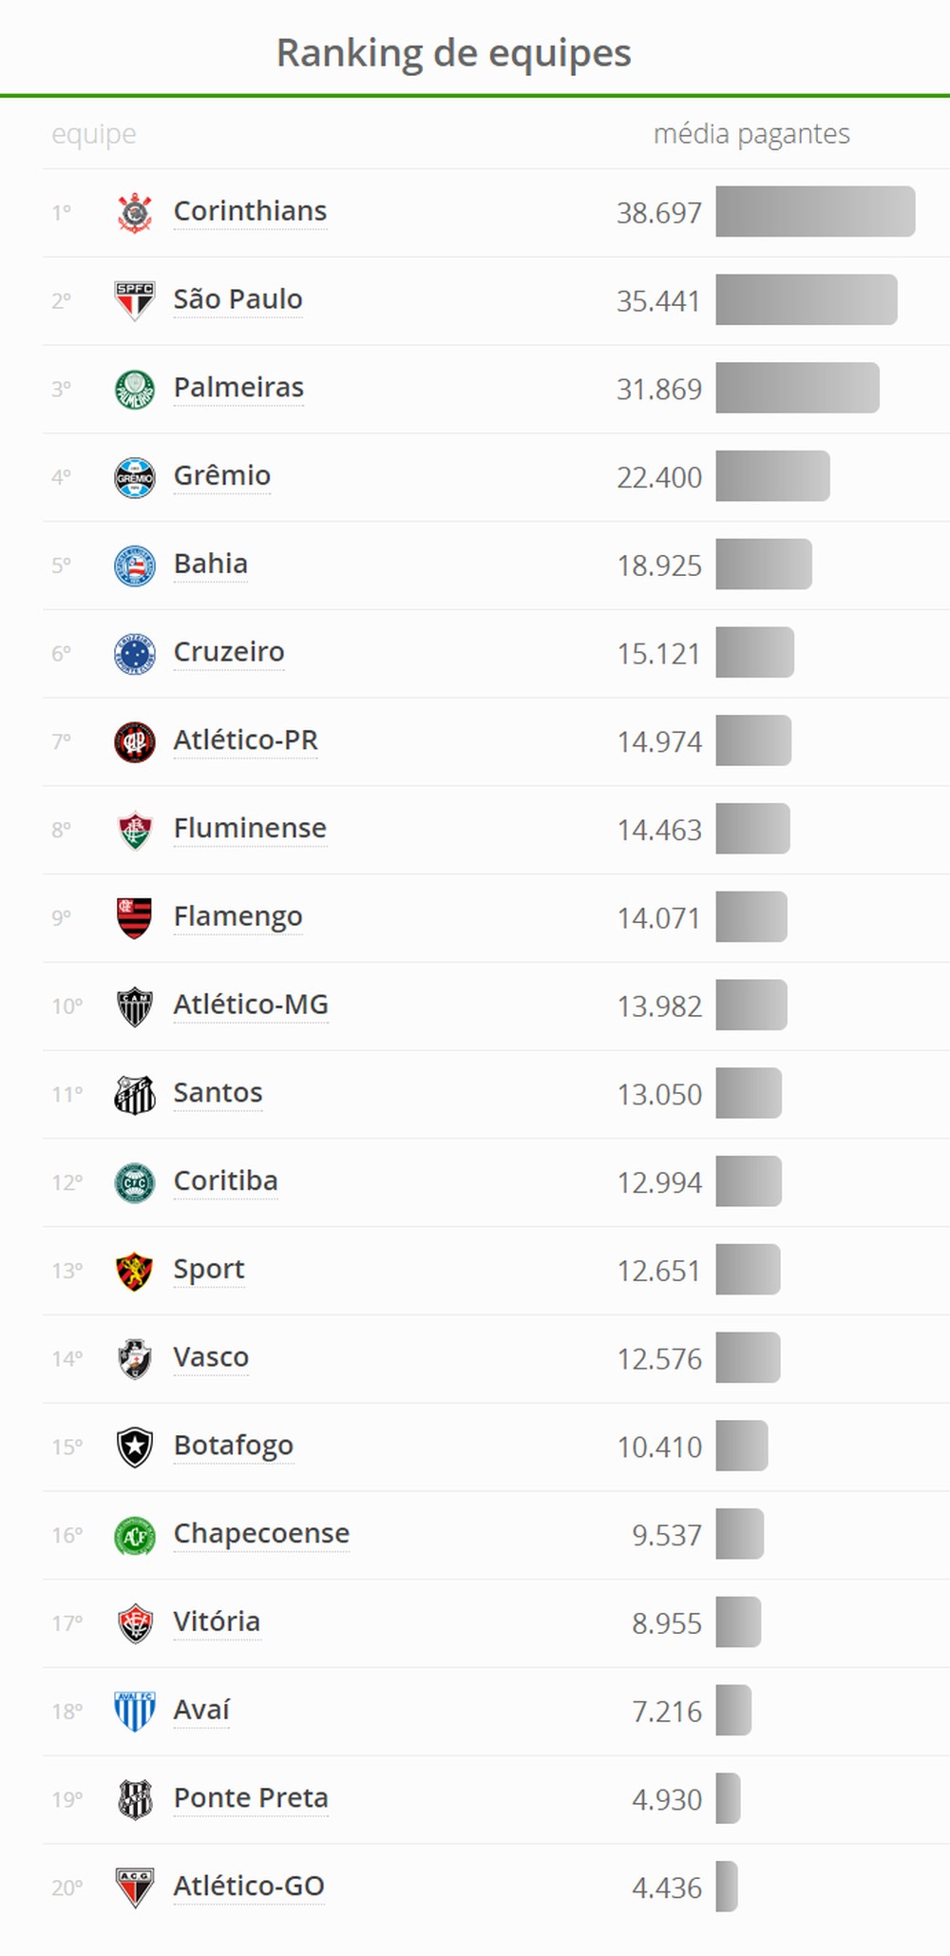Image resolution: width=950 pixels, height=1956 pixels.
Task: Click the Sport lion crest icon
Action: tap(135, 1271)
